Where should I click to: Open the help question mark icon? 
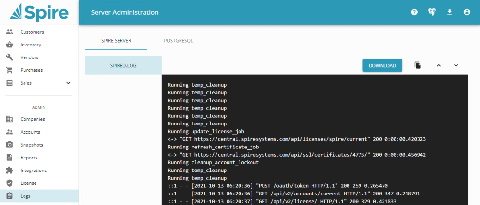(x=414, y=12)
